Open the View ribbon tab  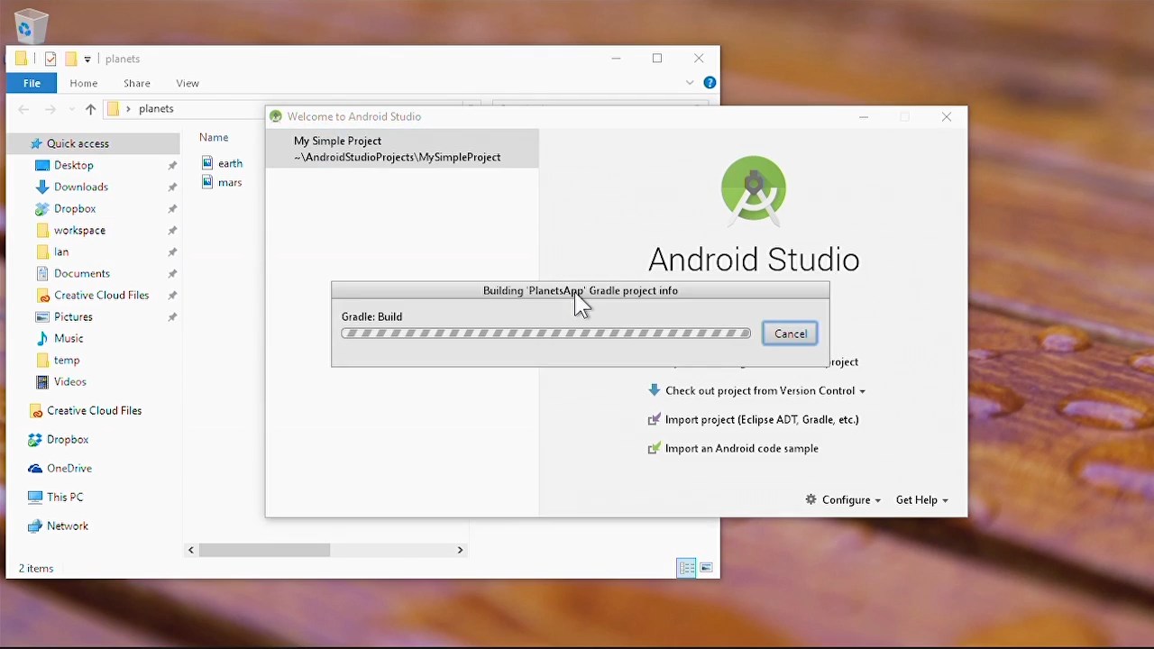point(188,83)
